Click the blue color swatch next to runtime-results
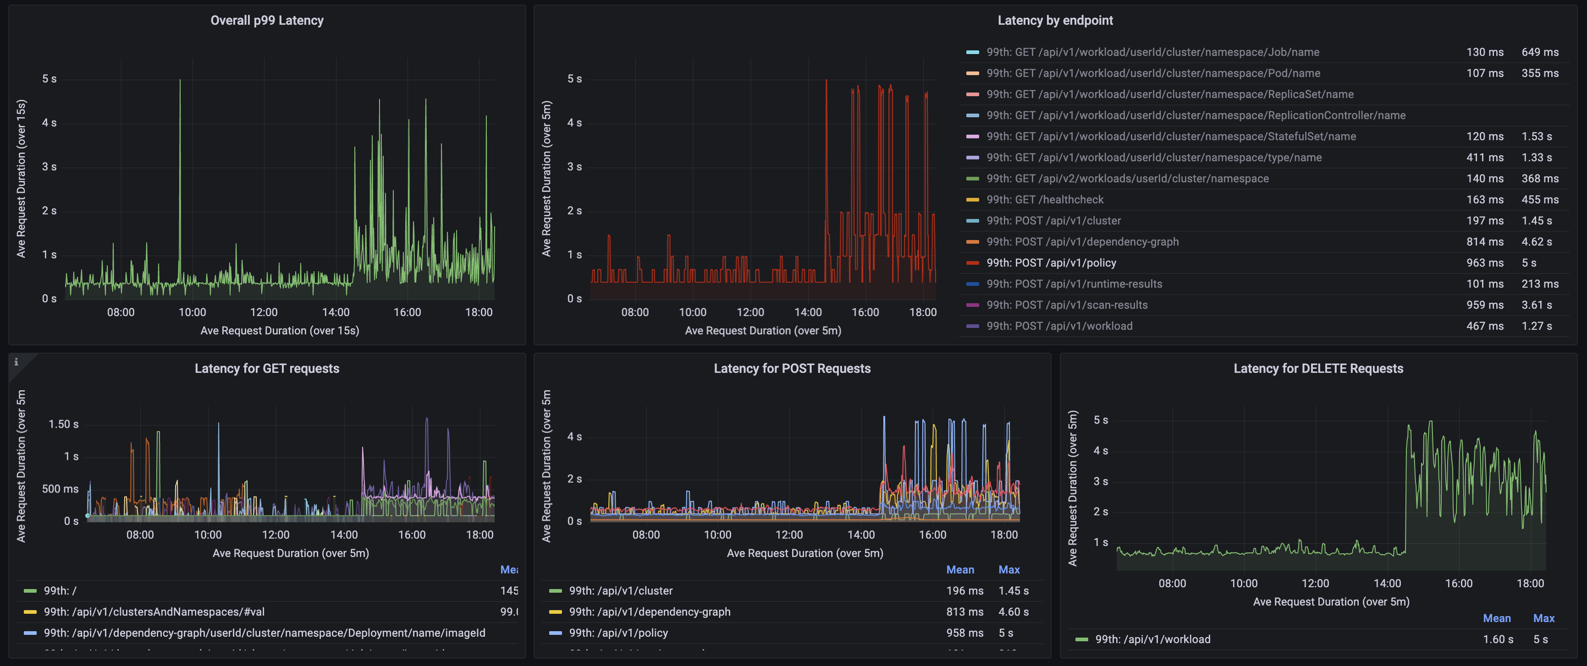Screen dimensions: 1587x666 [x=972, y=284]
